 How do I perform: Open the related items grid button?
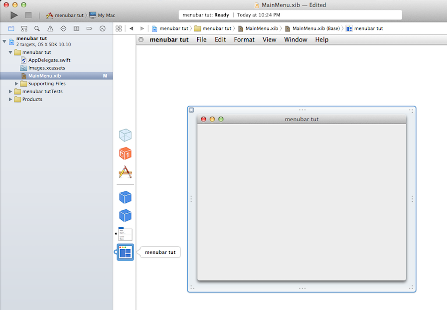pos(119,28)
